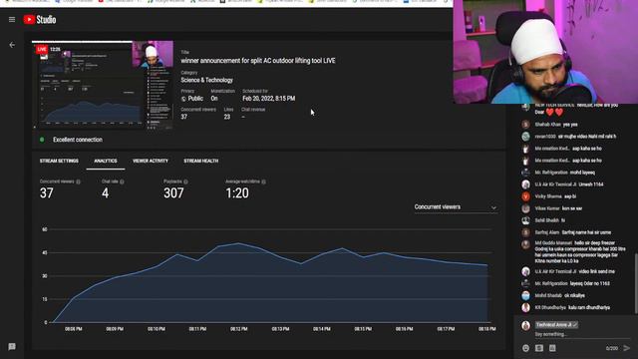Screen dimensions: 638x359
Task: Click the chat message 'kalu ram dhundhariya'
Action: [589, 308]
